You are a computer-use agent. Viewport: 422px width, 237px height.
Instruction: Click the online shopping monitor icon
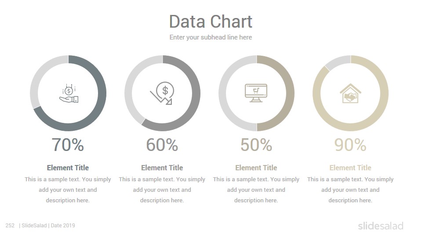click(256, 93)
